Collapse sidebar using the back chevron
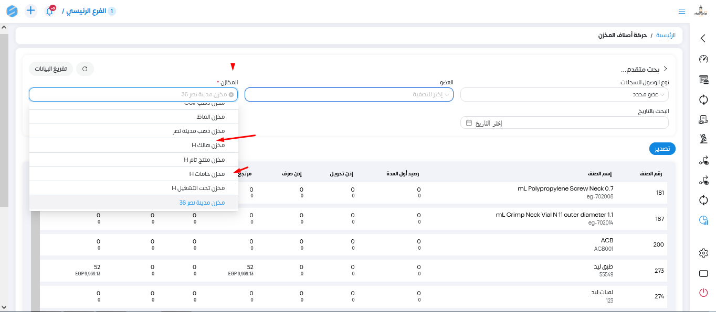The height and width of the screenshot is (312, 716). click(x=703, y=38)
